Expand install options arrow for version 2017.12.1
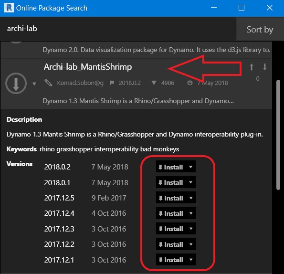This screenshot has height=274, width=284. pyautogui.click(x=191, y=260)
